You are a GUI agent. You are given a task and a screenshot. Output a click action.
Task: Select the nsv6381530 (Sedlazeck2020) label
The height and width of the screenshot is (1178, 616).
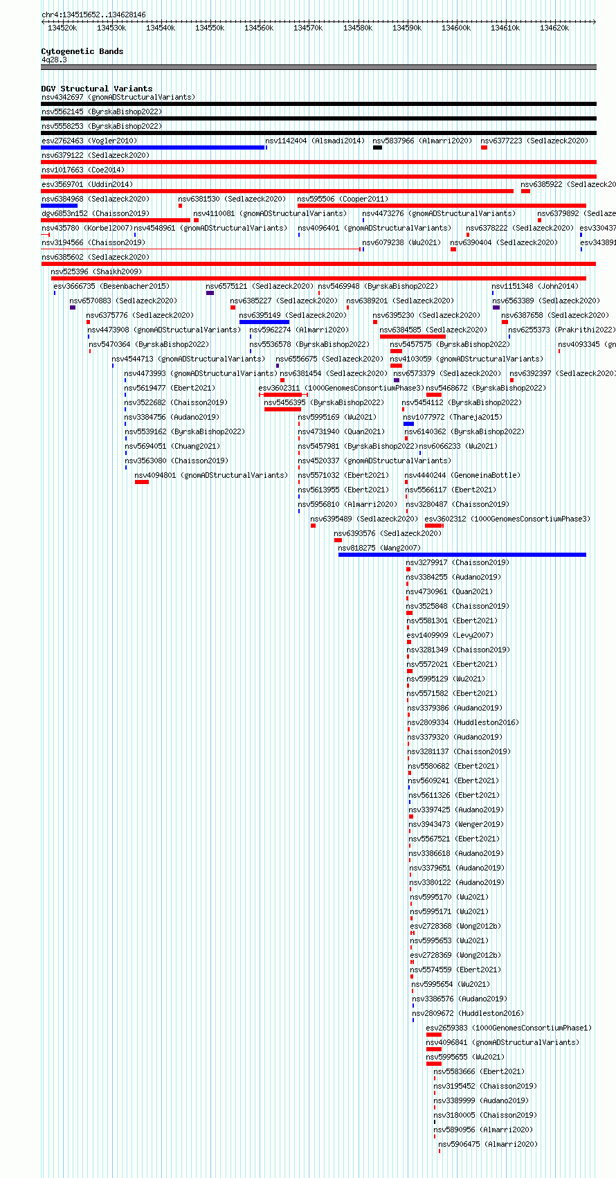[x=231, y=199]
